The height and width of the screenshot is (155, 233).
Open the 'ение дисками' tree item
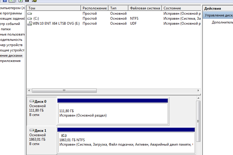point(11,55)
